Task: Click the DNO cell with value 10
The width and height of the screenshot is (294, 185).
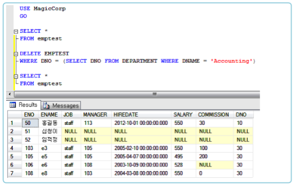Action: (x=244, y=123)
